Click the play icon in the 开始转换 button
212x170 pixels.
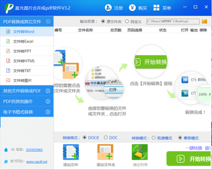[180, 159]
